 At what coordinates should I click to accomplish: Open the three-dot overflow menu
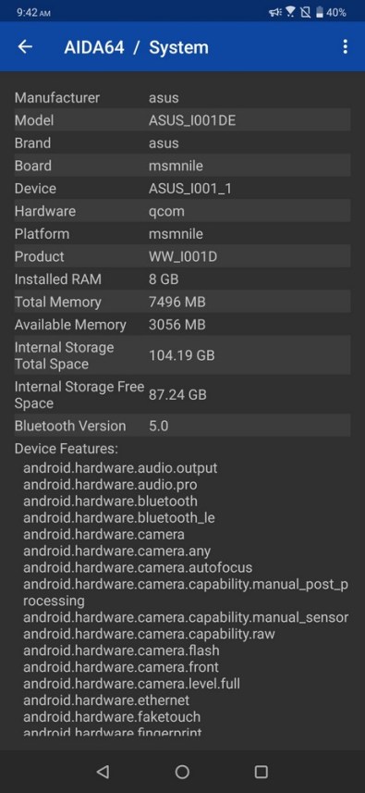pos(345,47)
